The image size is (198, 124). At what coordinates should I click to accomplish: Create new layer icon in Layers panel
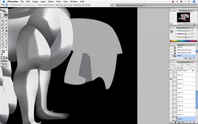(x=190, y=122)
